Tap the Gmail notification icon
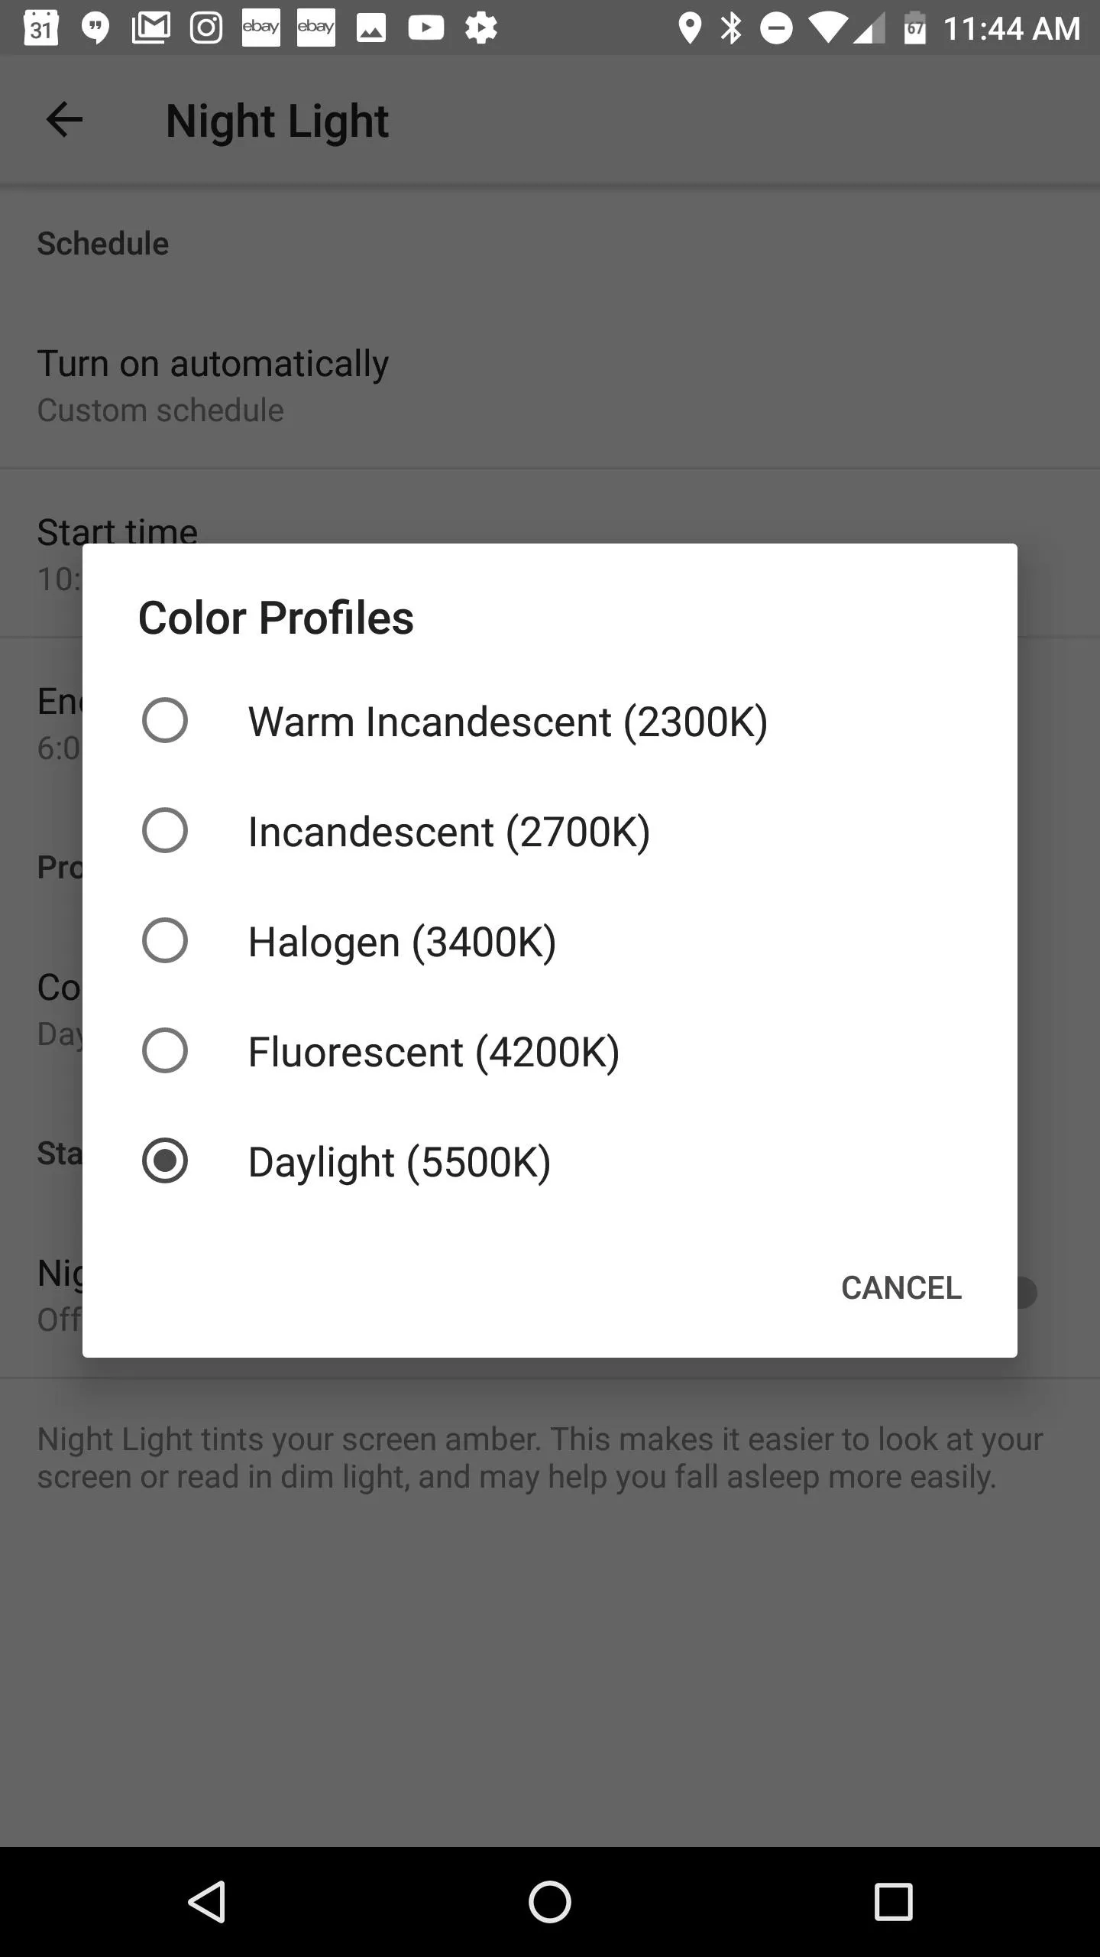This screenshot has height=1957, width=1100. [151, 28]
